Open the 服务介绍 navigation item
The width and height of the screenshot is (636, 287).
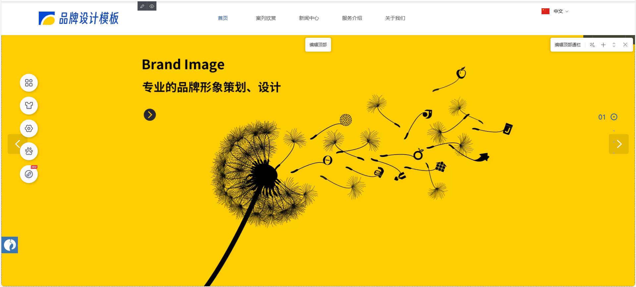tap(352, 18)
